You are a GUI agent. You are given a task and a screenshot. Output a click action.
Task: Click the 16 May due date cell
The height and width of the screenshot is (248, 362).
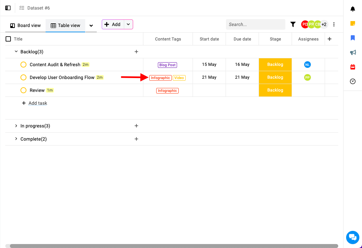242,65
